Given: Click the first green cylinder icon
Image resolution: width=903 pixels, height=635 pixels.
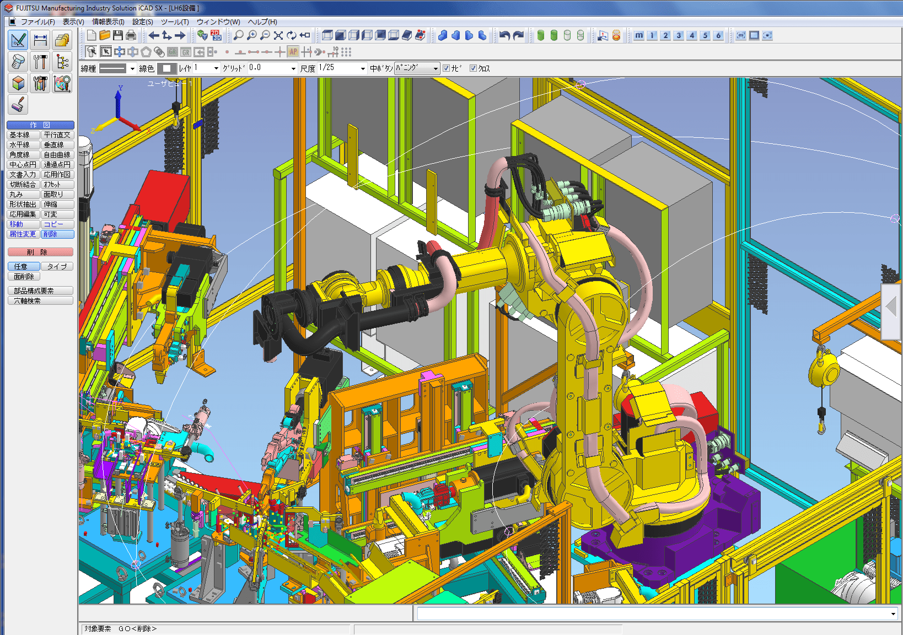Looking at the screenshot, I should tap(541, 35).
